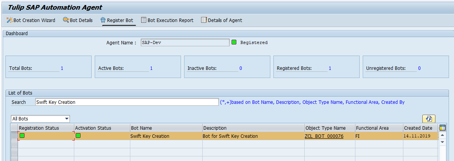Click the table select-all corner cell
Viewport: 454px width, 161px height.
pos(14,128)
